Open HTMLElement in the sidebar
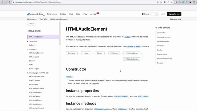Viewport: 197px width, 111px height. pyautogui.click(x=34, y=57)
